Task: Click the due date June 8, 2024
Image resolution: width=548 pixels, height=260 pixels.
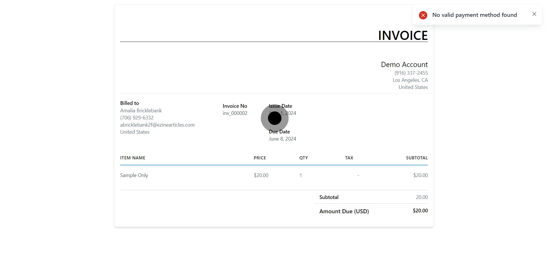Action: click(282, 139)
